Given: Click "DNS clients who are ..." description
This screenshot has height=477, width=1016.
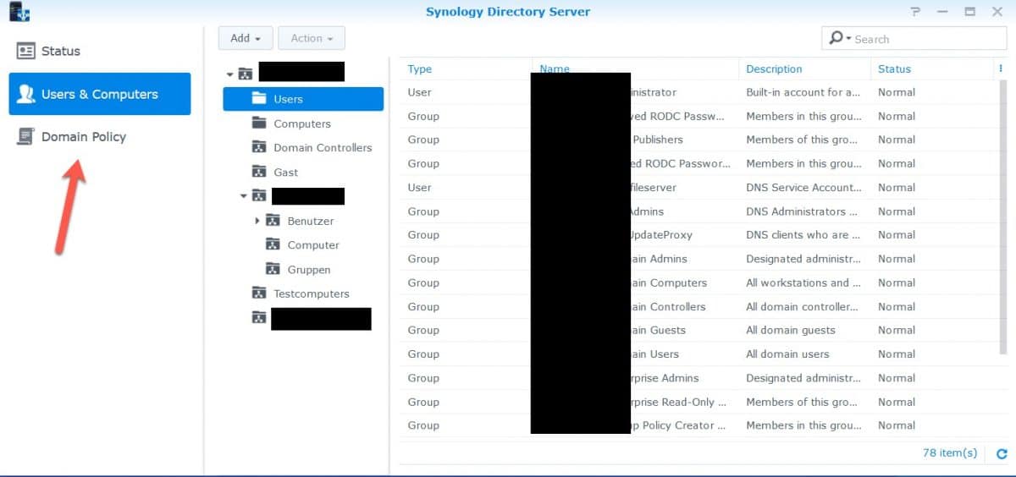Looking at the screenshot, I should (x=803, y=235).
